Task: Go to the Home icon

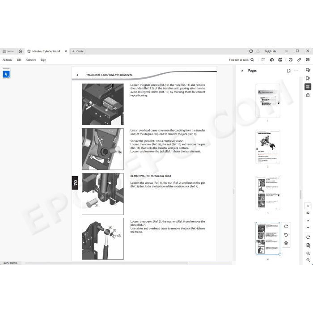Action: point(21,51)
